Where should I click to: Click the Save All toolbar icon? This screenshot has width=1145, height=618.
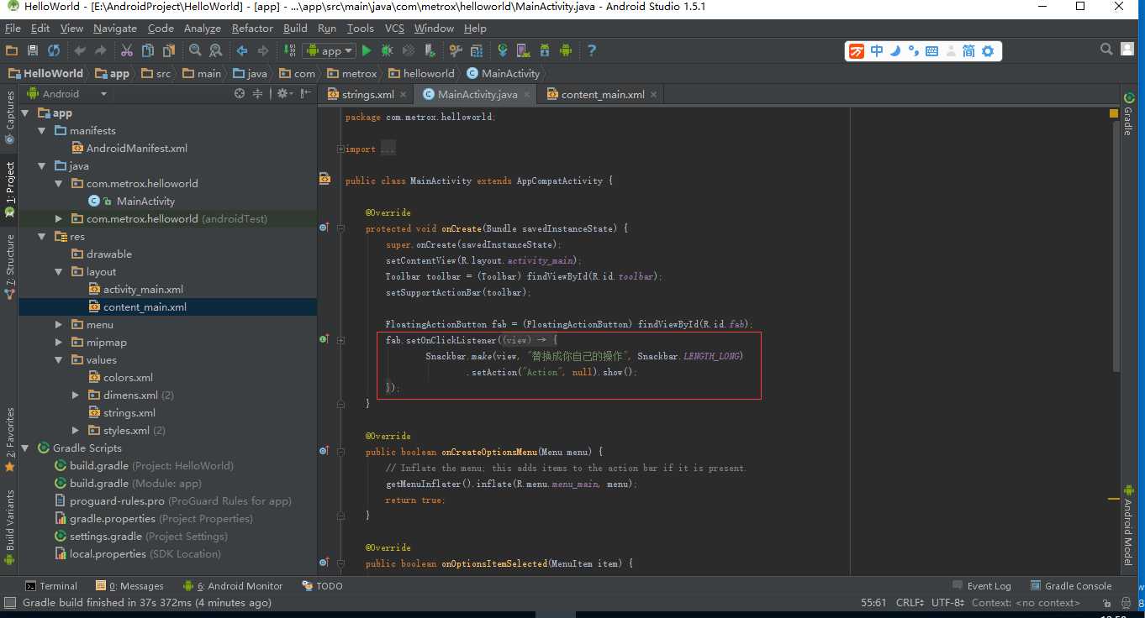tap(32, 51)
